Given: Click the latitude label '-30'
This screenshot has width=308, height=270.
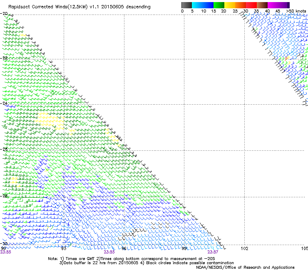Looking at the screenshot, I should coord(4,244).
